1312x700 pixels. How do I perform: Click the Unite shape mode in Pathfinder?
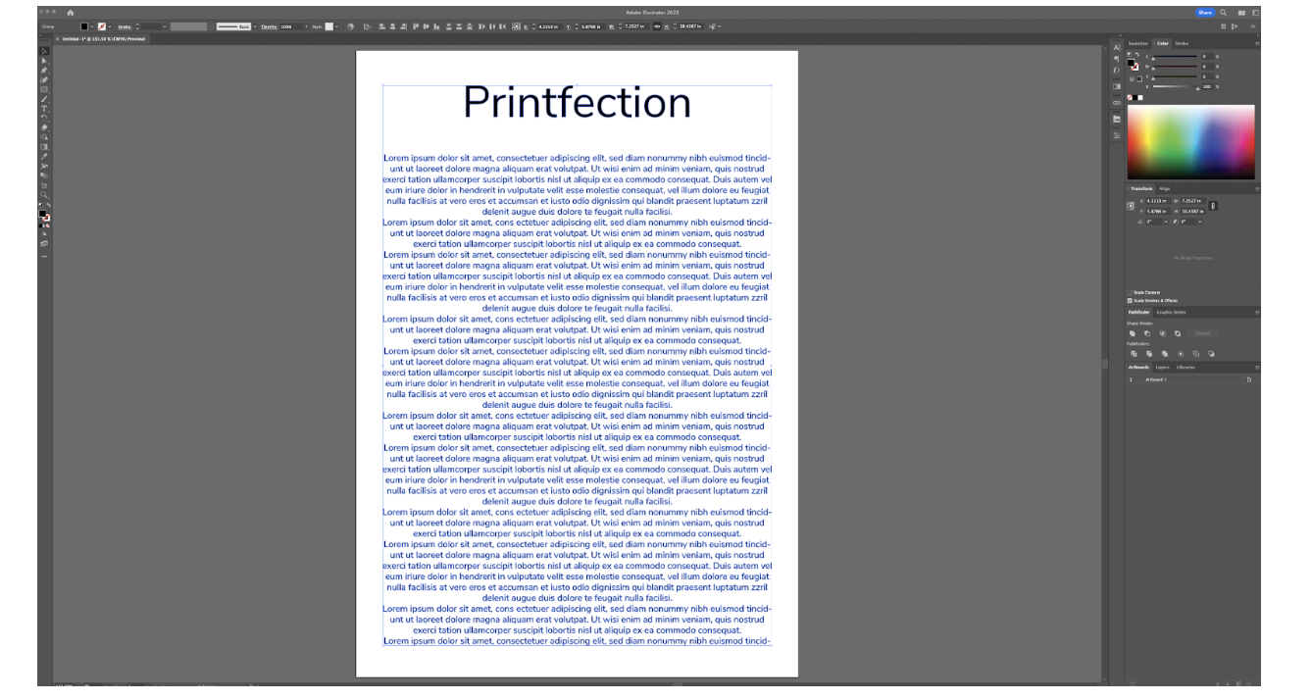[x=1133, y=333]
